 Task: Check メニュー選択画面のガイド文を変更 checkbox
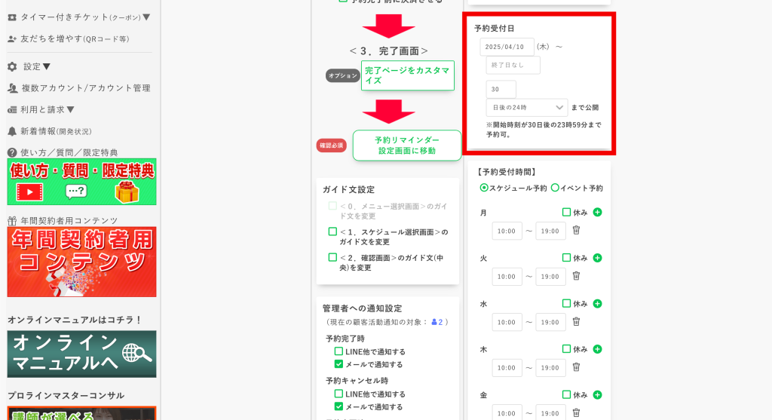(x=332, y=206)
